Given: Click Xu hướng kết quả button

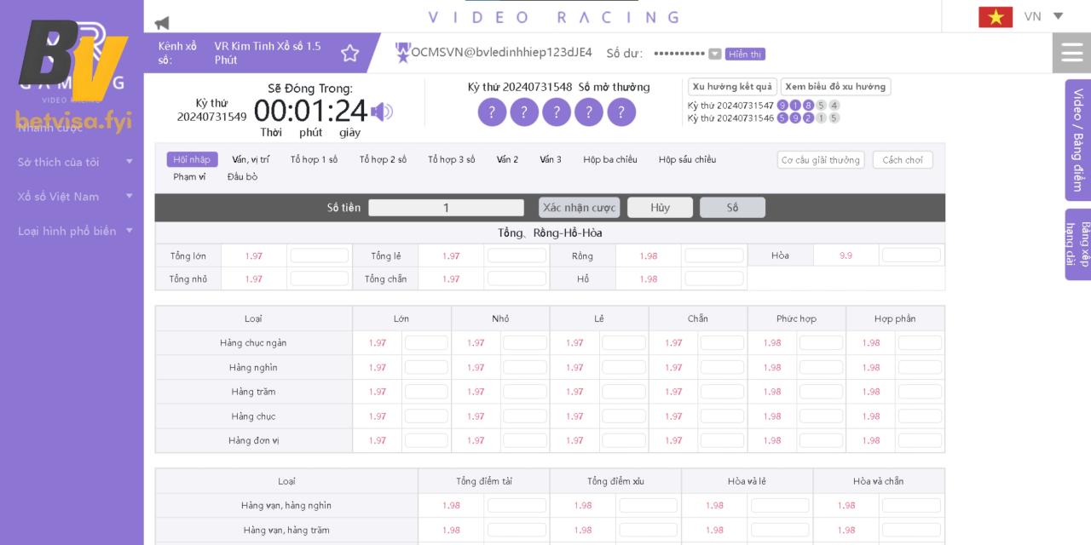Looking at the screenshot, I should tap(732, 87).
